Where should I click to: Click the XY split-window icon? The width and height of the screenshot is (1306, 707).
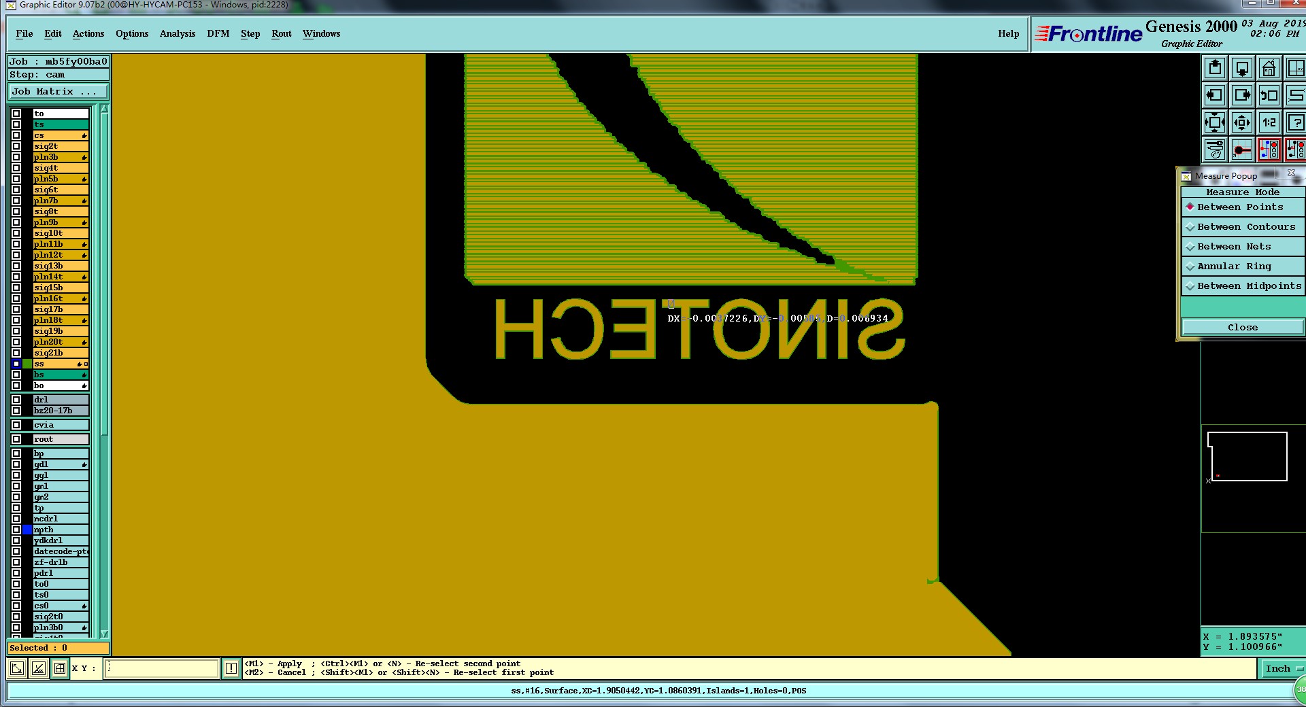click(1295, 69)
